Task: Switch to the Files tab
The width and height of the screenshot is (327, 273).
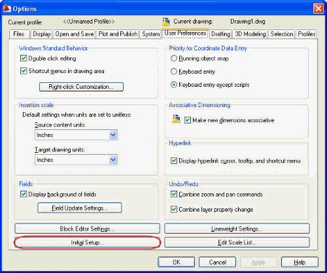Action: pos(19,34)
